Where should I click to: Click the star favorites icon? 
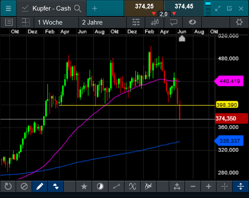(x=84, y=186)
